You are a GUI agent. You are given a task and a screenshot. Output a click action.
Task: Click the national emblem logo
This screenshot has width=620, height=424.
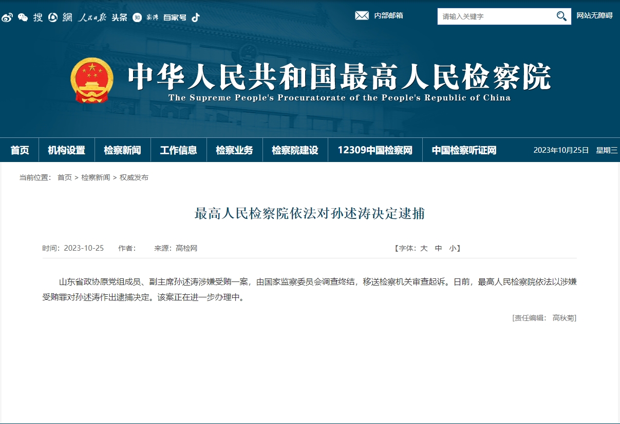92,78
